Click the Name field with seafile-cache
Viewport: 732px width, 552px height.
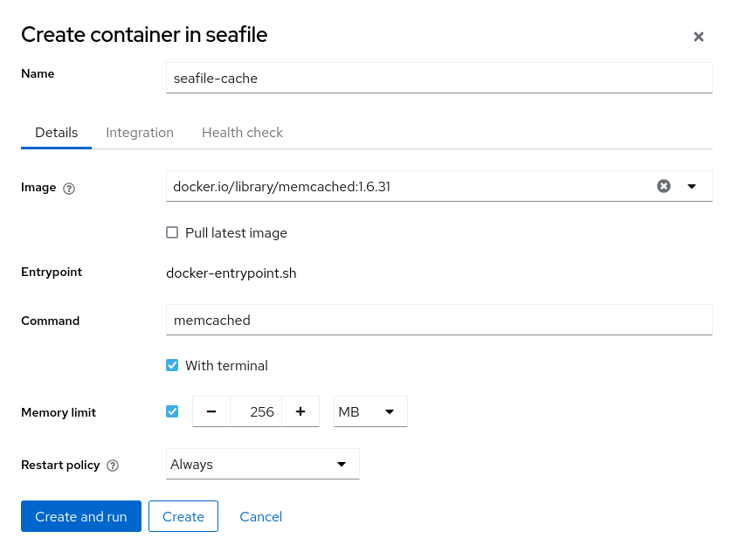tap(439, 78)
